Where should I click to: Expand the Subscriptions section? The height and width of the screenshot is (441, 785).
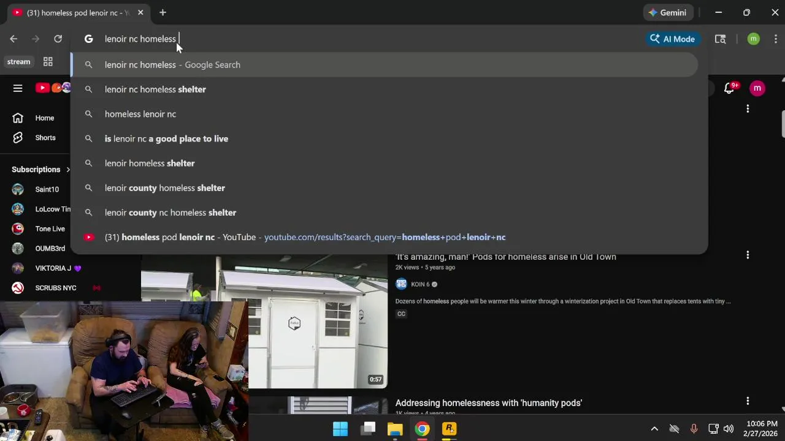(x=40, y=170)
